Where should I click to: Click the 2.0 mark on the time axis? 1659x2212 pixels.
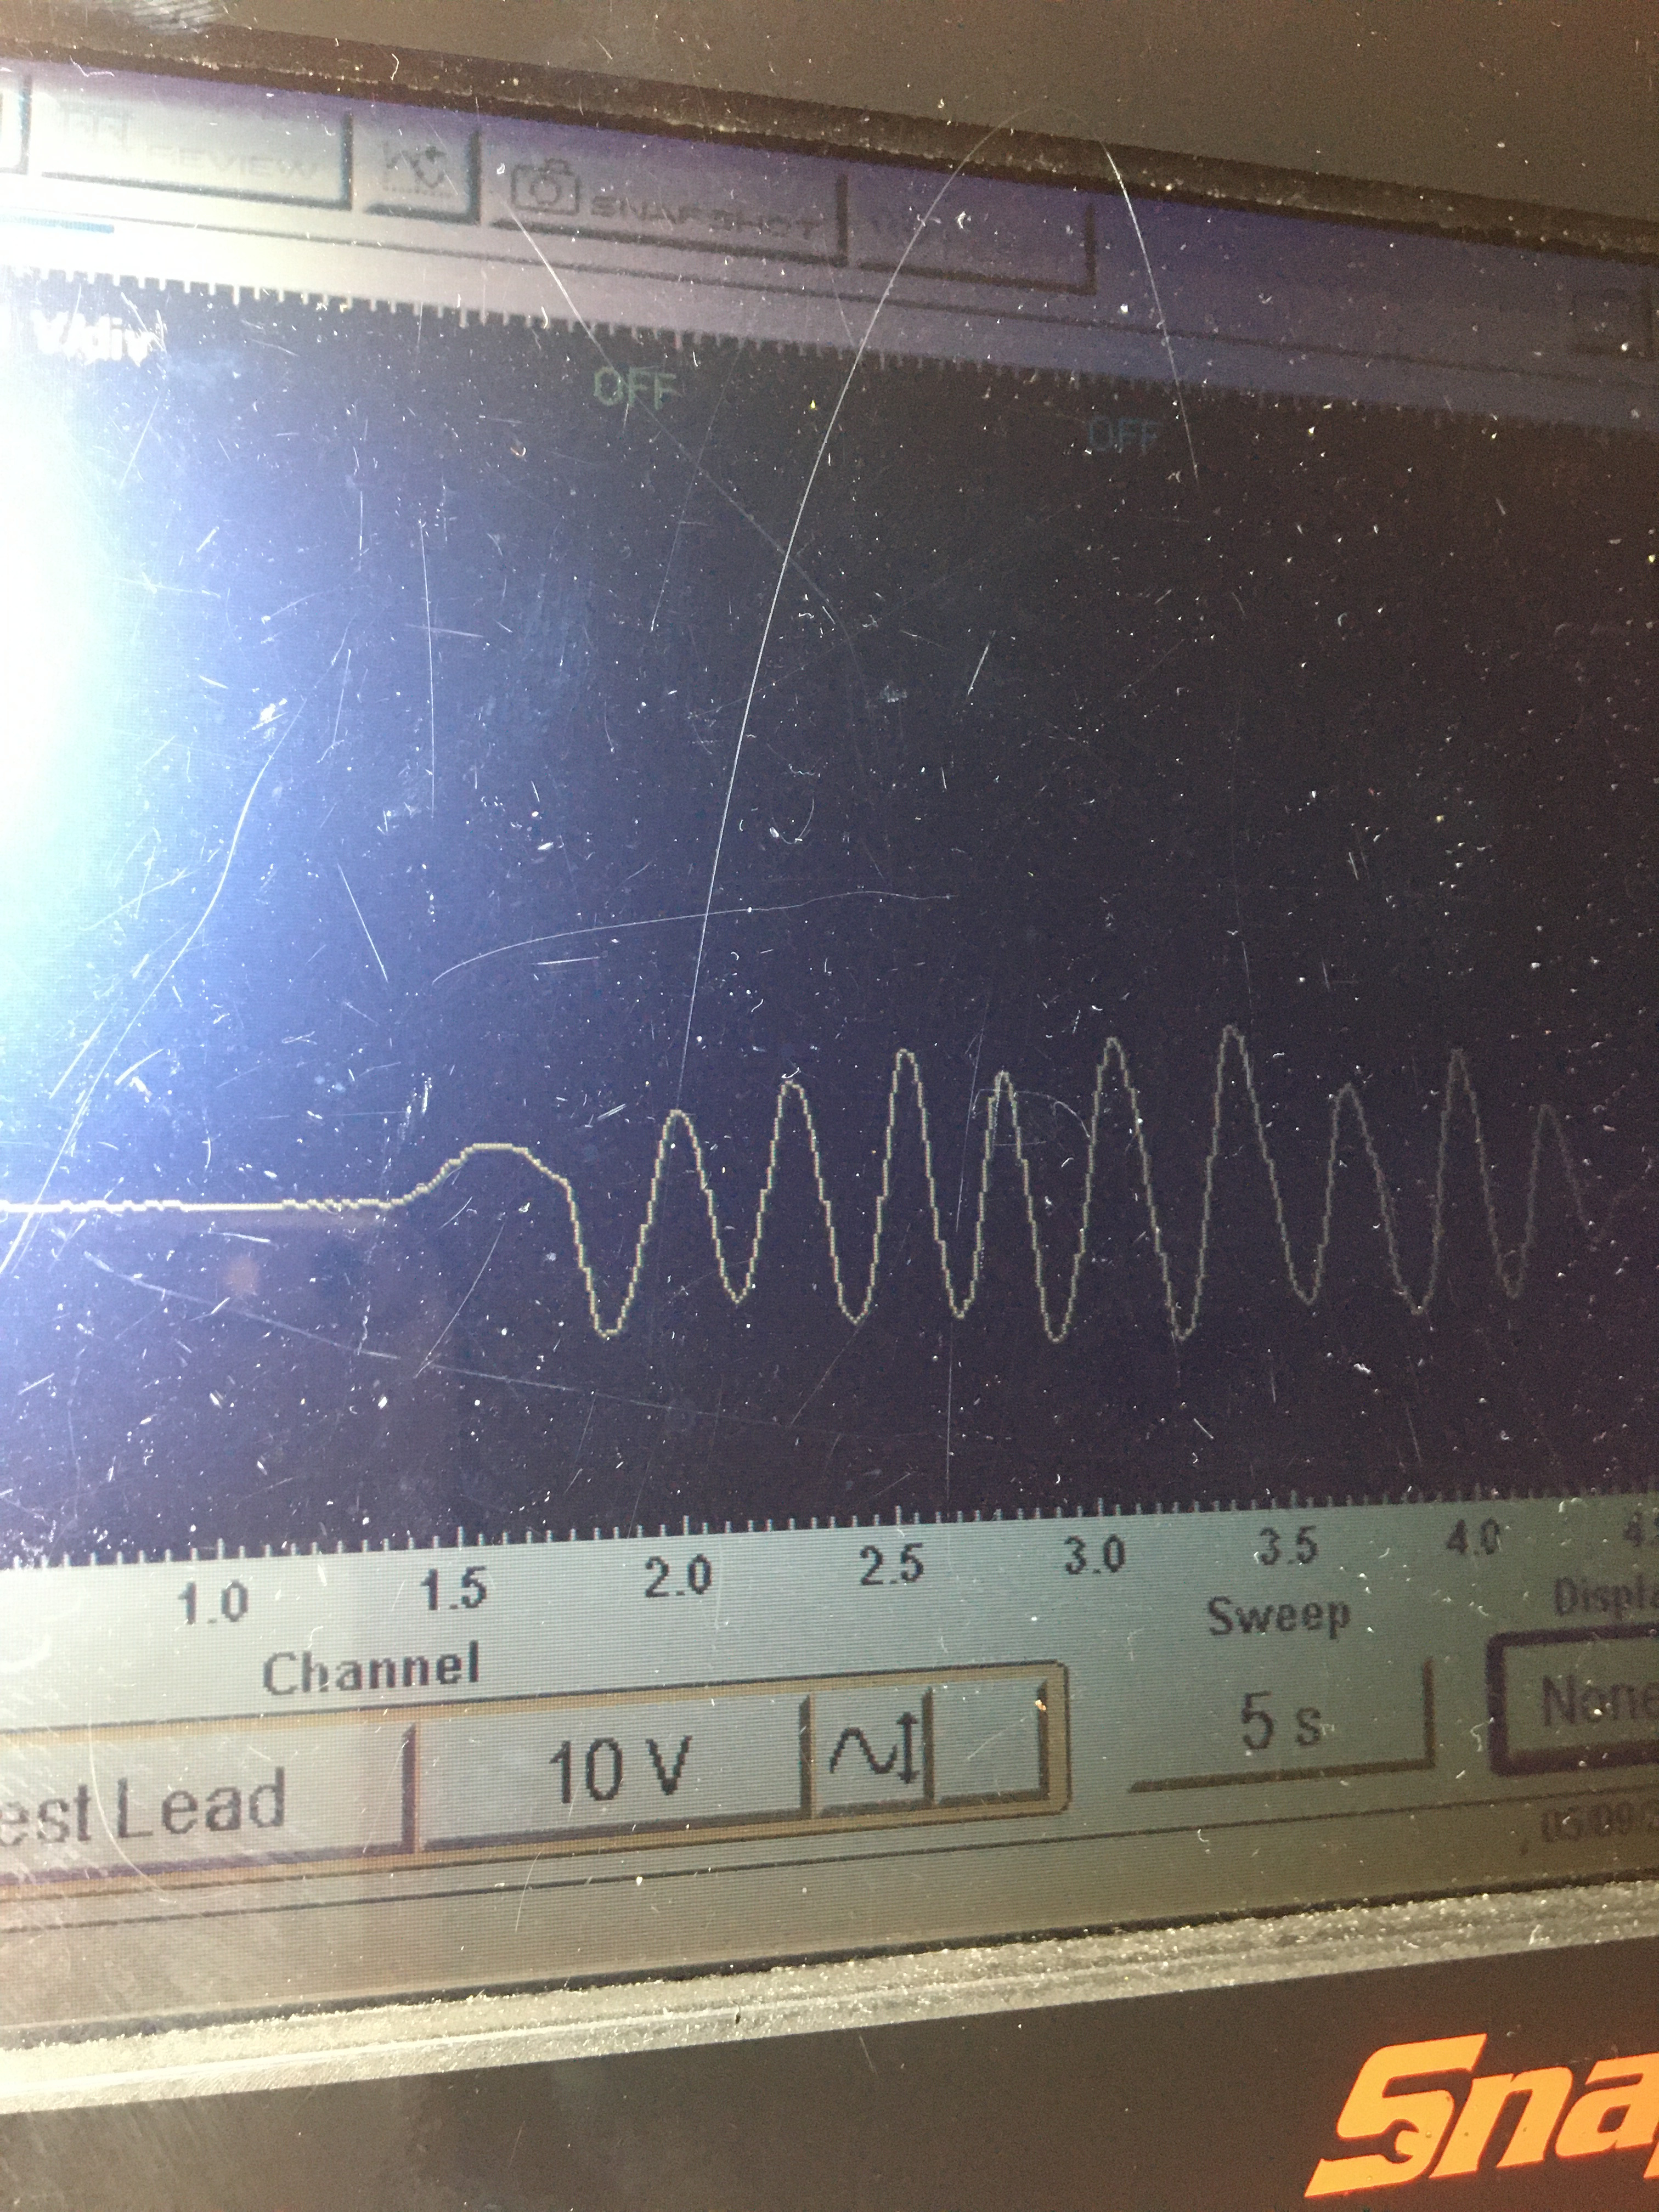677,1578
